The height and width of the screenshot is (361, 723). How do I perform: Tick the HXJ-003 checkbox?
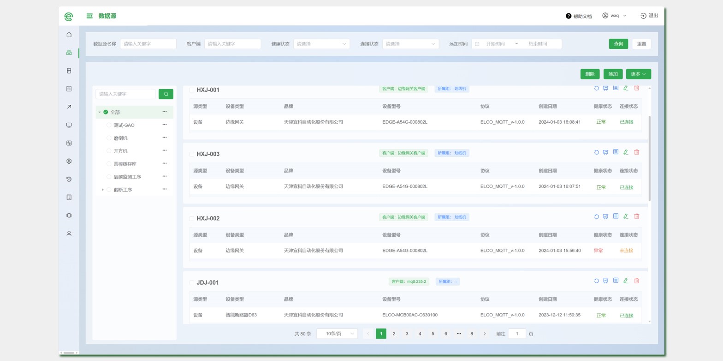(x=192, y=154)
